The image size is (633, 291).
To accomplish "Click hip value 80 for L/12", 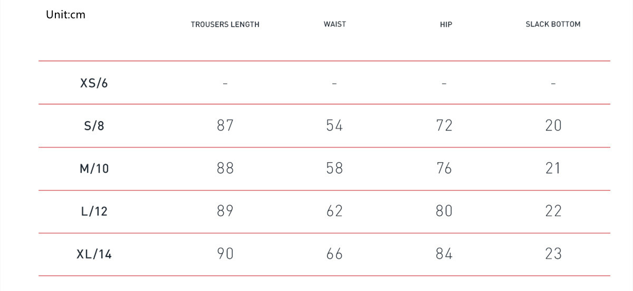I will click(444, 211).
